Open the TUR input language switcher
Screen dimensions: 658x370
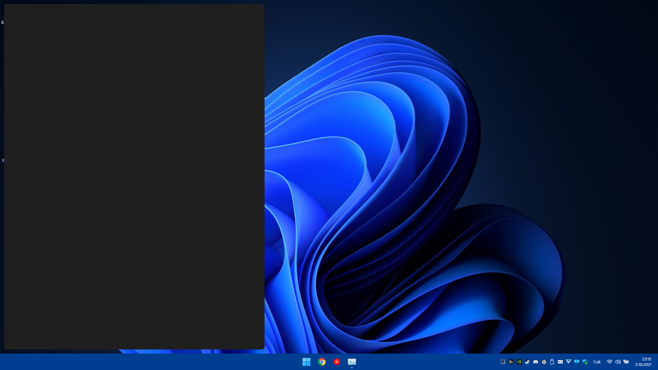(597, 362)
